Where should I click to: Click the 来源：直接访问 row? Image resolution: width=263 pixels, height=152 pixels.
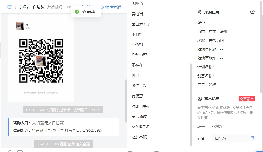210,40
